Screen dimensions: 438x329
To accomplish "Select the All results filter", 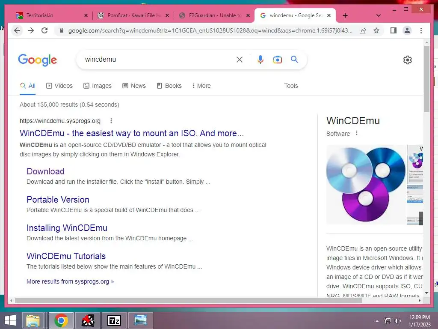I will [28, 86].
